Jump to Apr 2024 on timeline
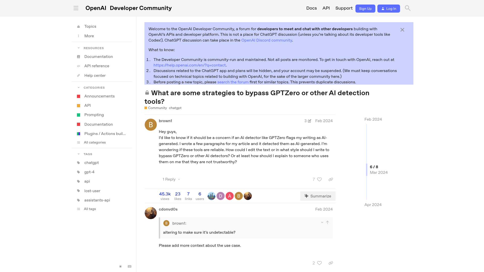This screenshot has width=484, height=272. [x=373, y=205]
